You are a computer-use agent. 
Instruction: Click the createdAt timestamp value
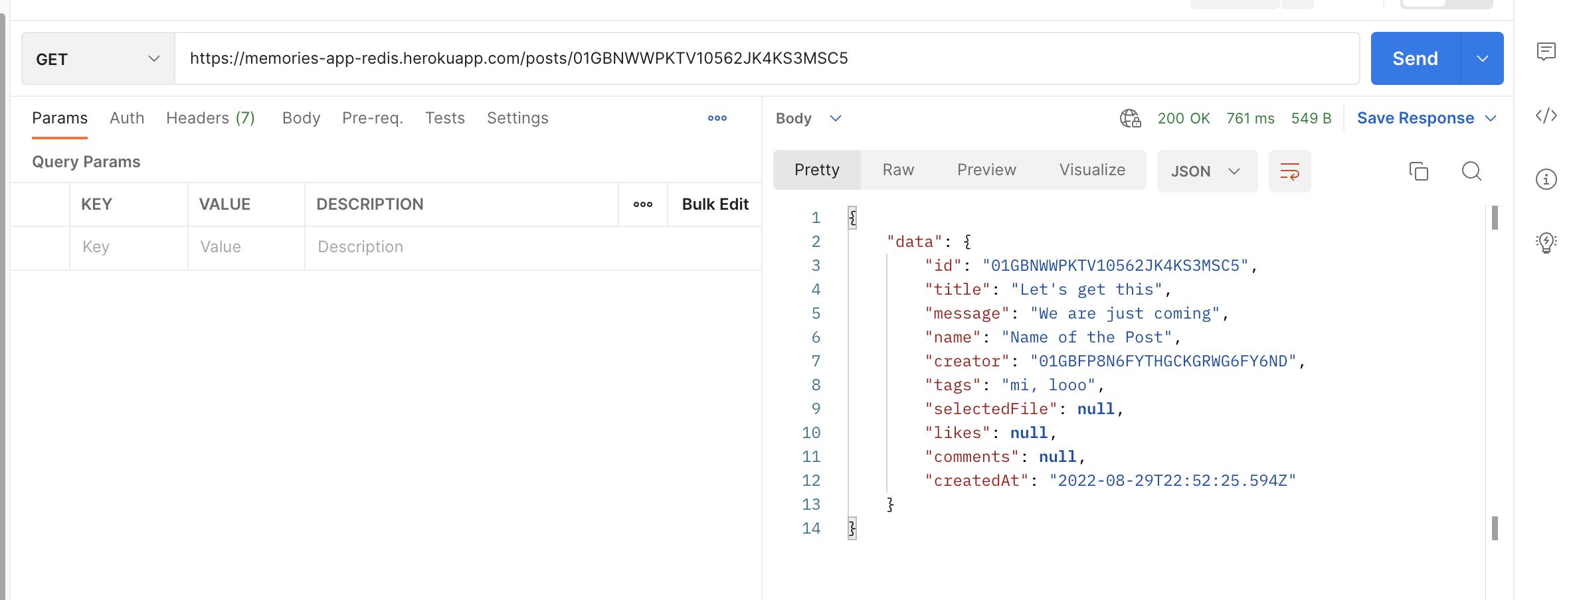(x=1172, y=481)
